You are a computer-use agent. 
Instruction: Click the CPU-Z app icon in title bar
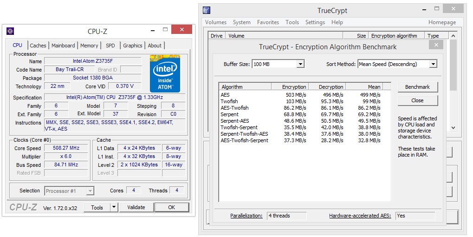click(x=10, y=31)
